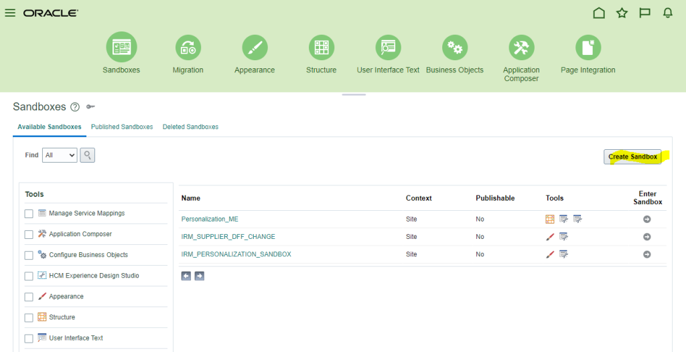Open Notifications bell icon

point(668,13)
